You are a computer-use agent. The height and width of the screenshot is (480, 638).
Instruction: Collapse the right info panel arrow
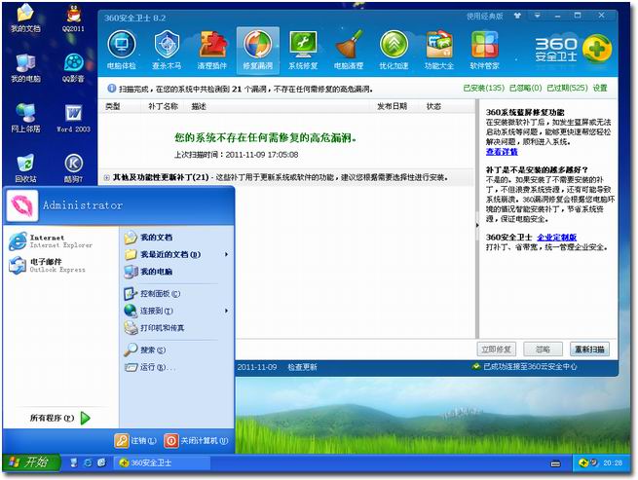(477, 225)
